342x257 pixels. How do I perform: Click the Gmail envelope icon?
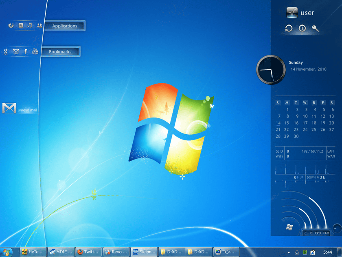tap(9, 108)
